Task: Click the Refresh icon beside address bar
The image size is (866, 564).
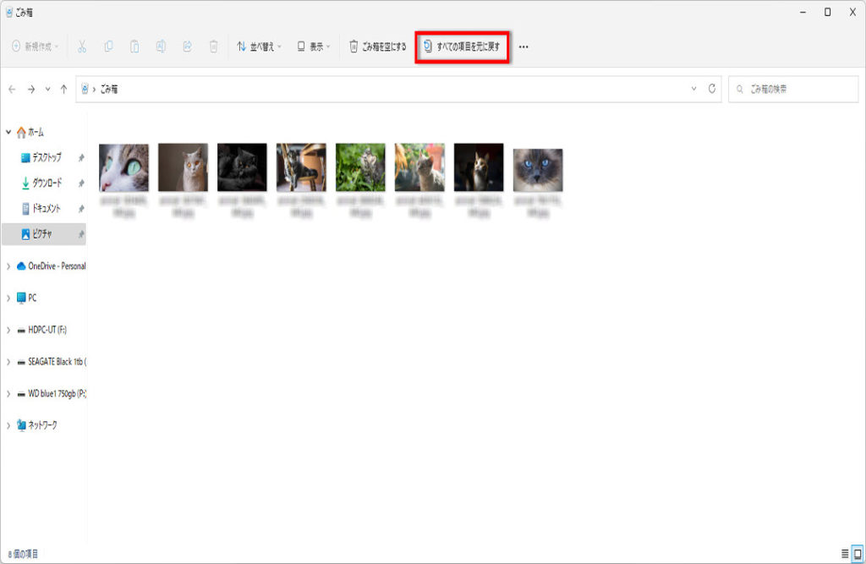Action: pyautogui.click(x=713, y=89)
